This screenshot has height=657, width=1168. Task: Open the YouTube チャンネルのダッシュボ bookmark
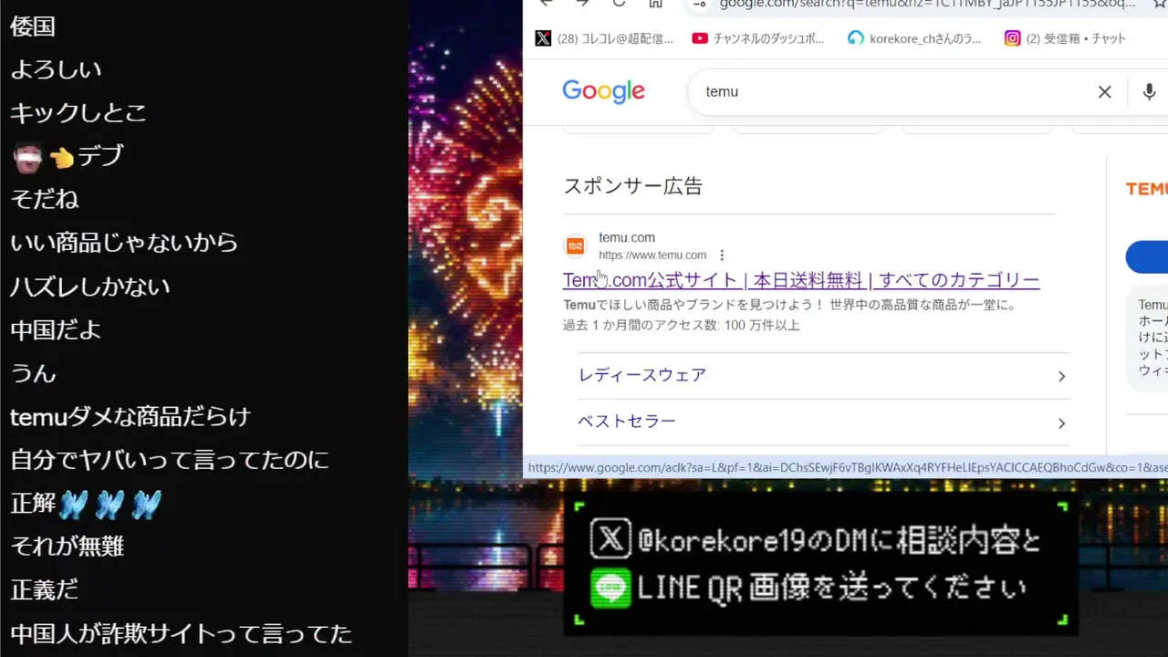tap(758, 38)
